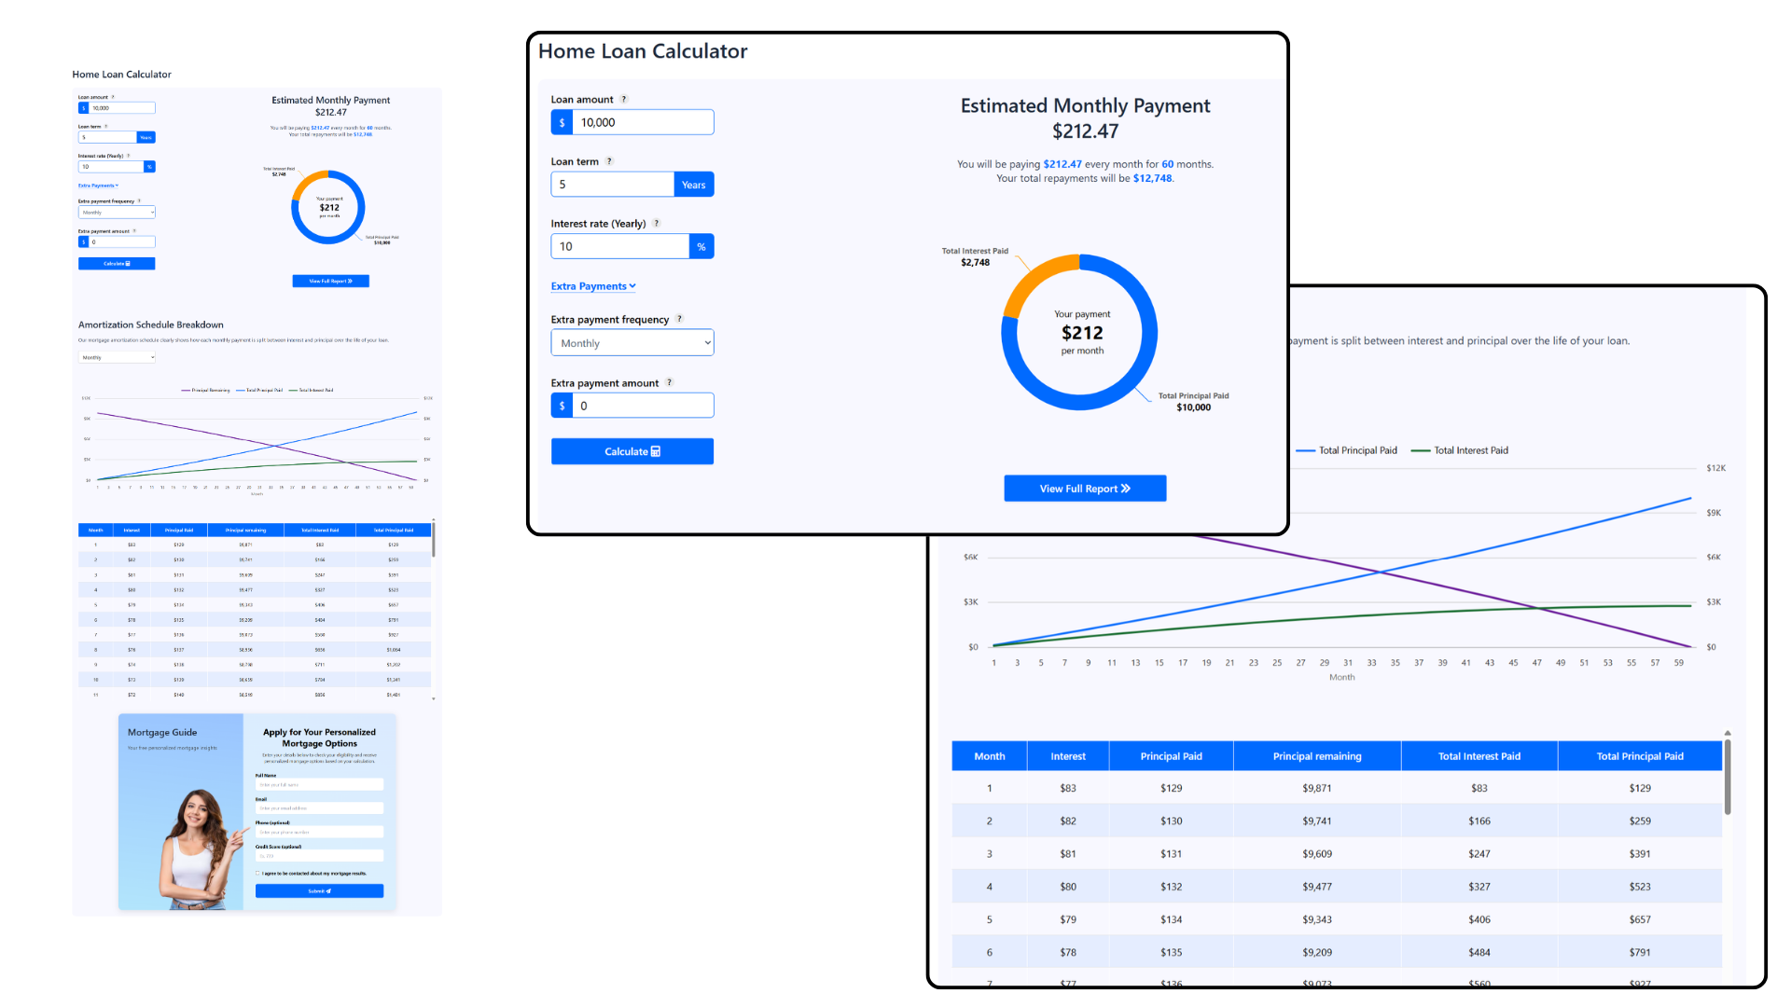The height and width of the screenshot is (1007, 1791).
Task: Click the $484 cell in month 6 row
Action: pos(1479,952)
